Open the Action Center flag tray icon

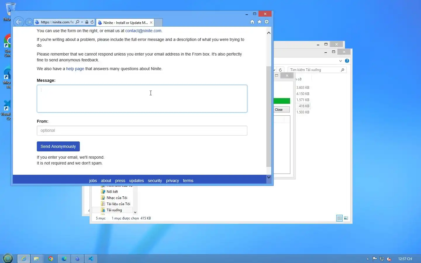point(375,259)
